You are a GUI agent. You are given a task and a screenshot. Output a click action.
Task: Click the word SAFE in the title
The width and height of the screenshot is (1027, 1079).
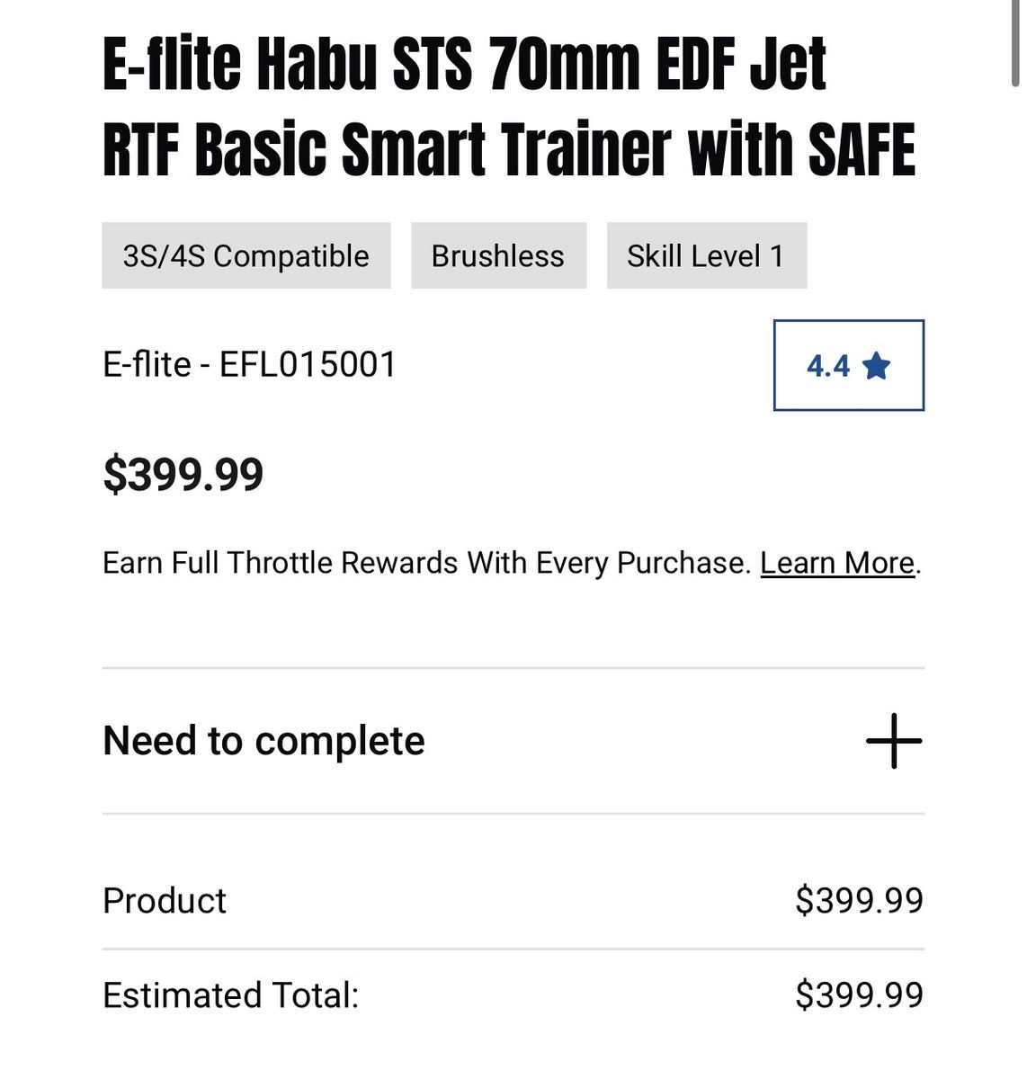click(862, 148)
